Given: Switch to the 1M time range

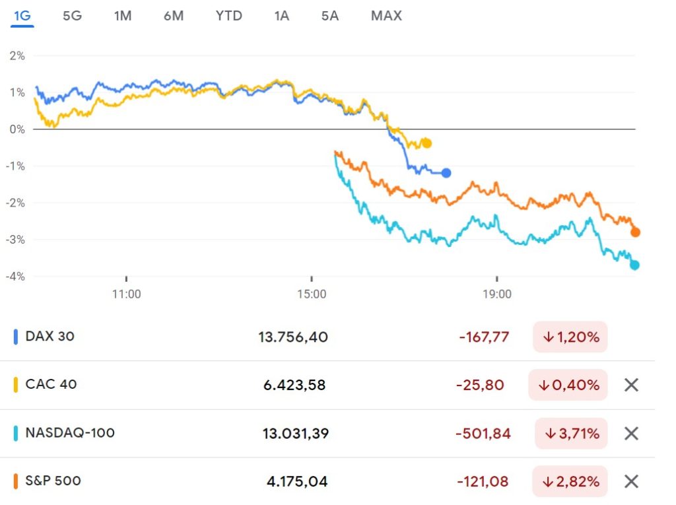Looking at the screenshot, I should tap(122, 16).
